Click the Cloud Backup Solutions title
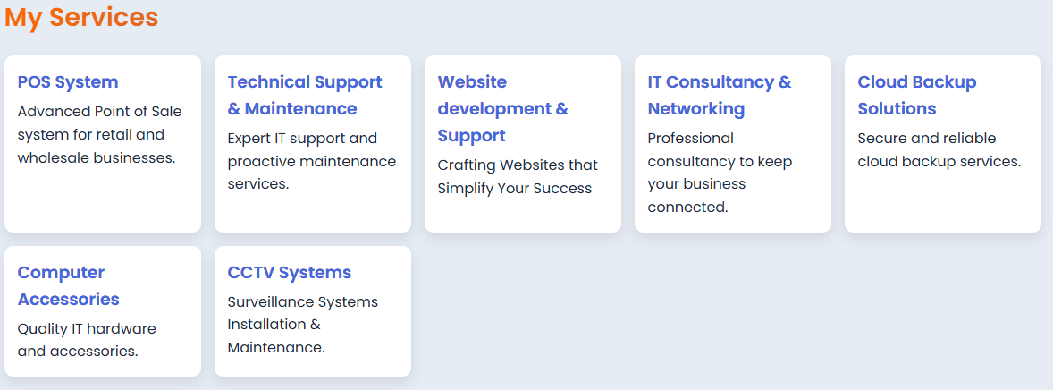This screenshot has width=1053, height=390. coord(916,96)
